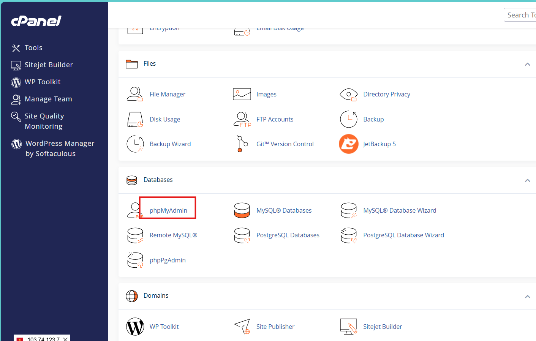This screenshot has height=341, width=536.
Task: Click the Manage Team sidebar icon
Action: click(x=16, y=99)
